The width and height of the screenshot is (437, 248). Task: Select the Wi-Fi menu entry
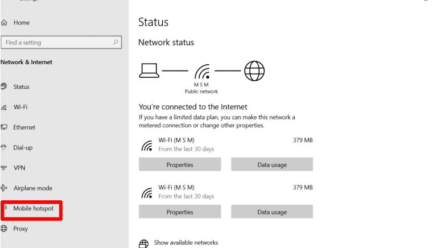pyautogui.click(x=20, y=107)
